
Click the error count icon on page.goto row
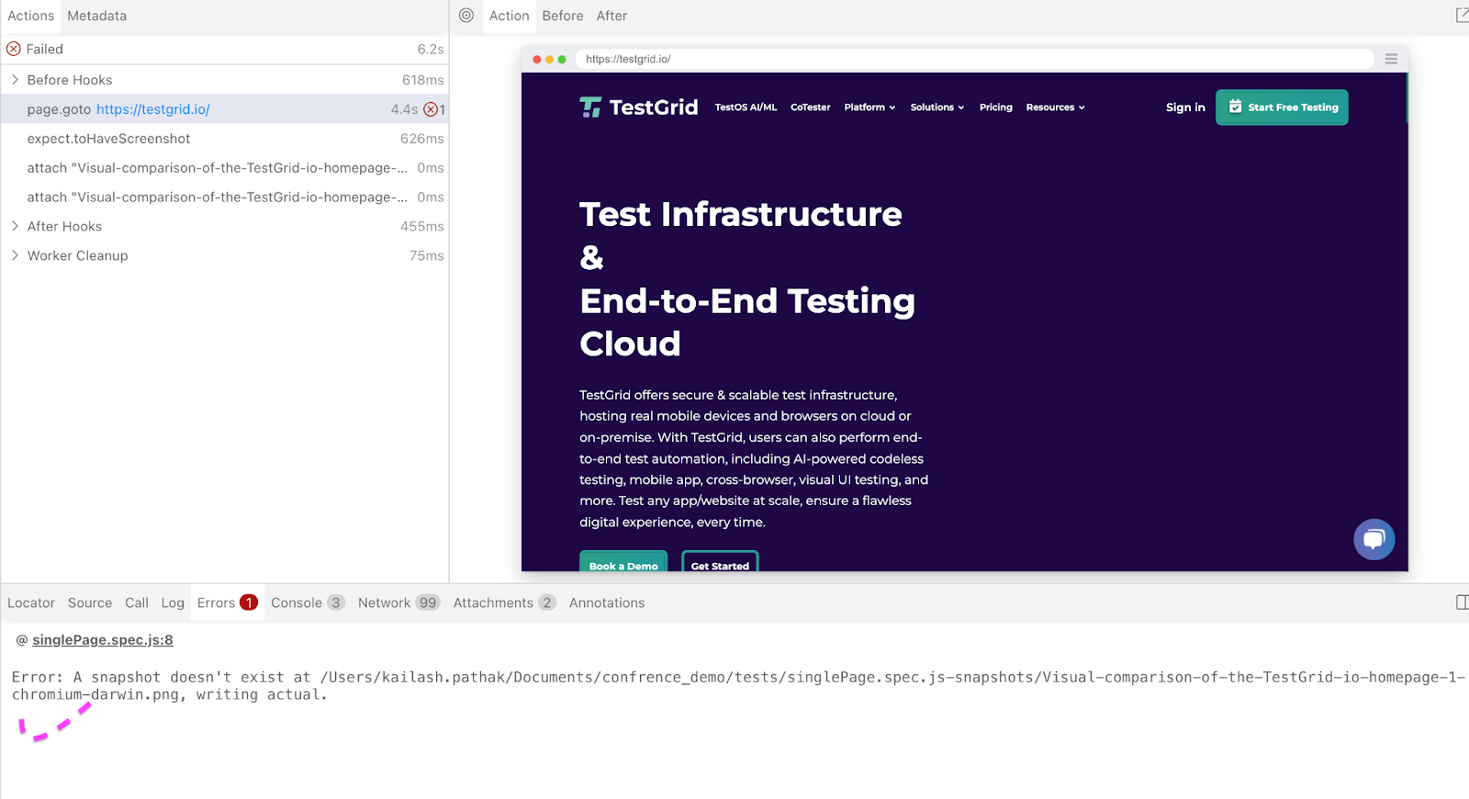(430, 109)
